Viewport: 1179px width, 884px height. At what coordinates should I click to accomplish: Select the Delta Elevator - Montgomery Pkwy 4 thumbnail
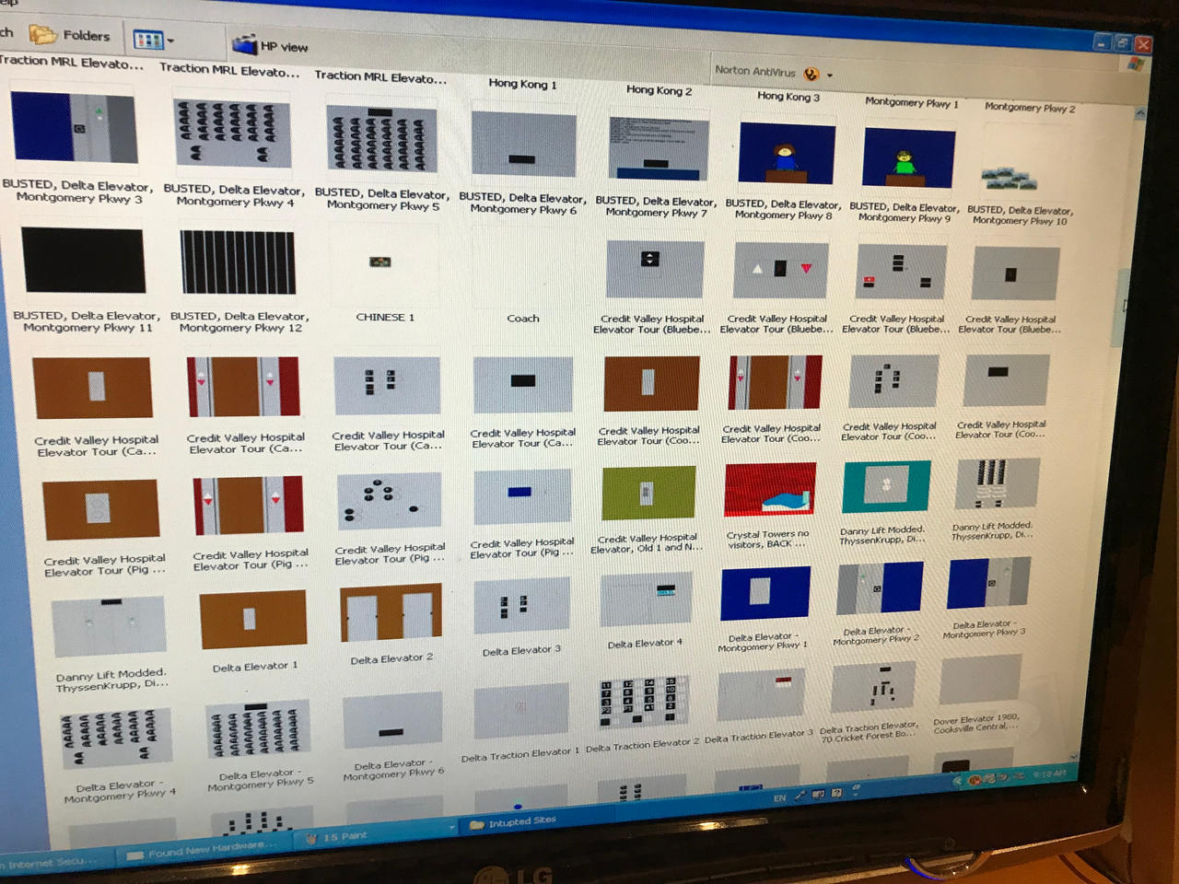click(x=117, y=739)
